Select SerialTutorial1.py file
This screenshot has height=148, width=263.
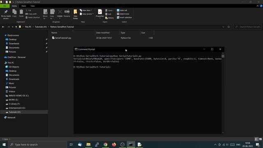click(x=62, y=38)
